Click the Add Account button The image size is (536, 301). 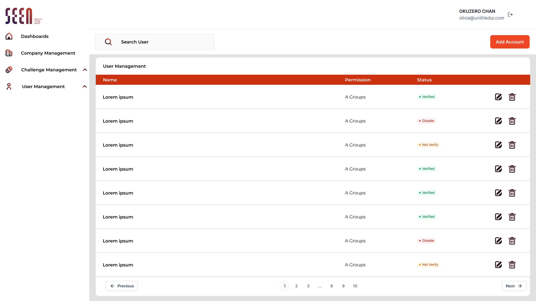510,42
